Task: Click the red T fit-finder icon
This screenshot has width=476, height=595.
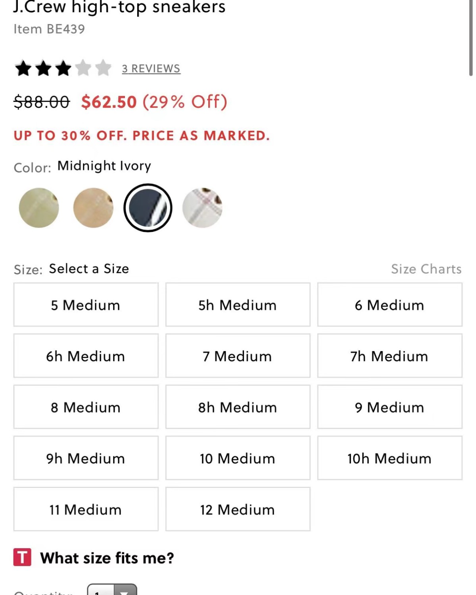Action: pos(22,557)
